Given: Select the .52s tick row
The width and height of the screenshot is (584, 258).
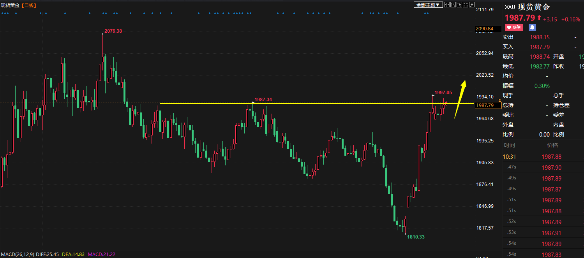Looking at the screenshot, I should click(x=543, y=222).
